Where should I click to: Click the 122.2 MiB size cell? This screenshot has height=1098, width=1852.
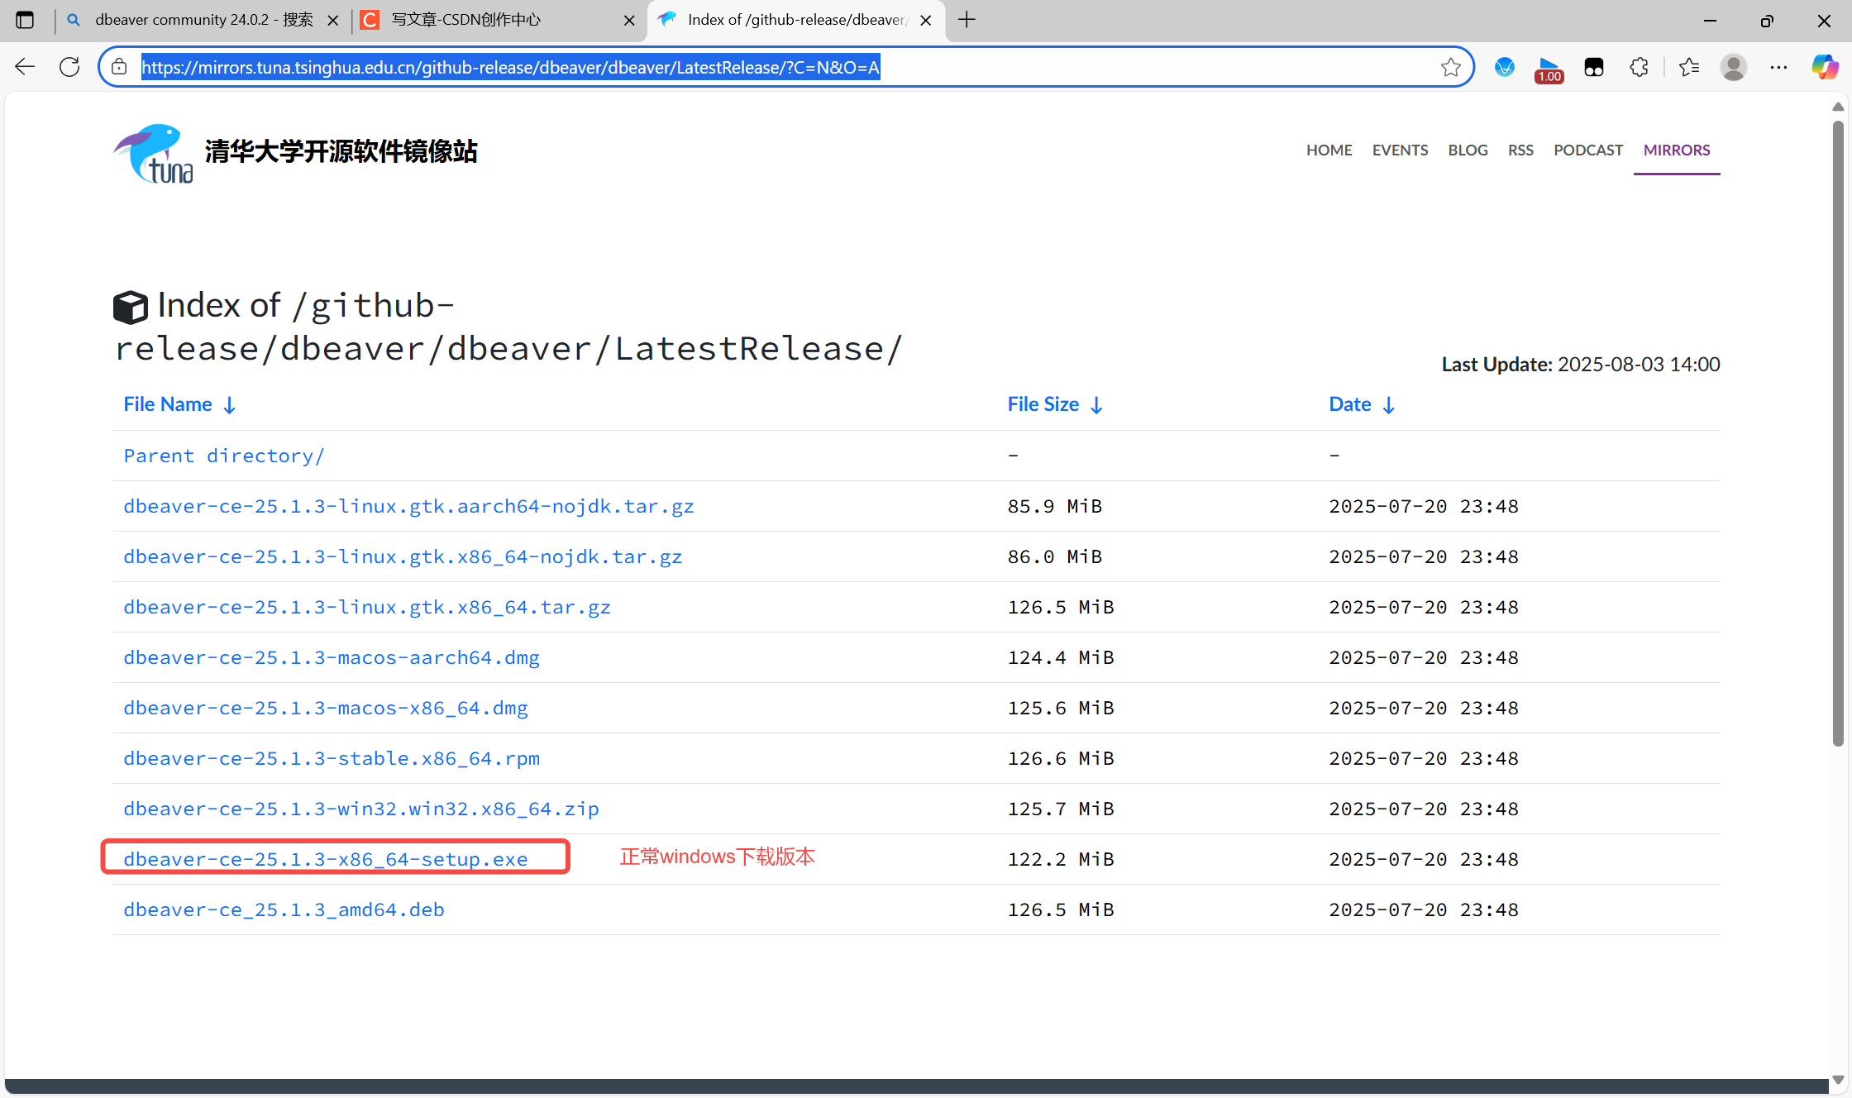click(x=1061, y=859)
